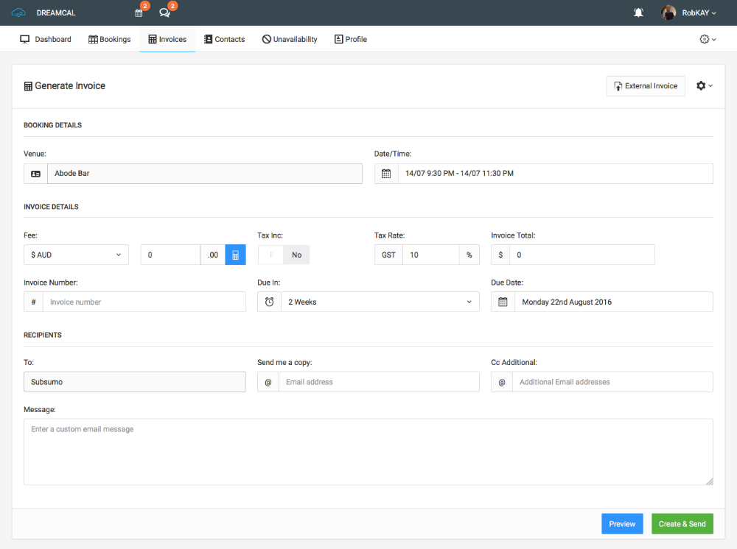The image size is (737, 549).
Task: Click the Create & Send button
Action: click(682, 523)
